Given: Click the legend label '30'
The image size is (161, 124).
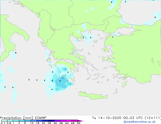Looking at the screenshot, I should click(55, 123).
